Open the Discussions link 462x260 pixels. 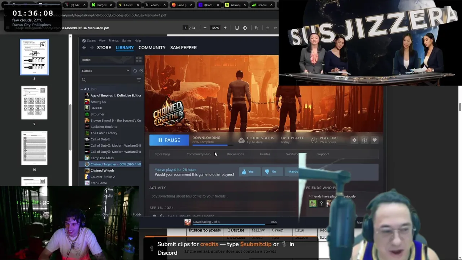235,154
